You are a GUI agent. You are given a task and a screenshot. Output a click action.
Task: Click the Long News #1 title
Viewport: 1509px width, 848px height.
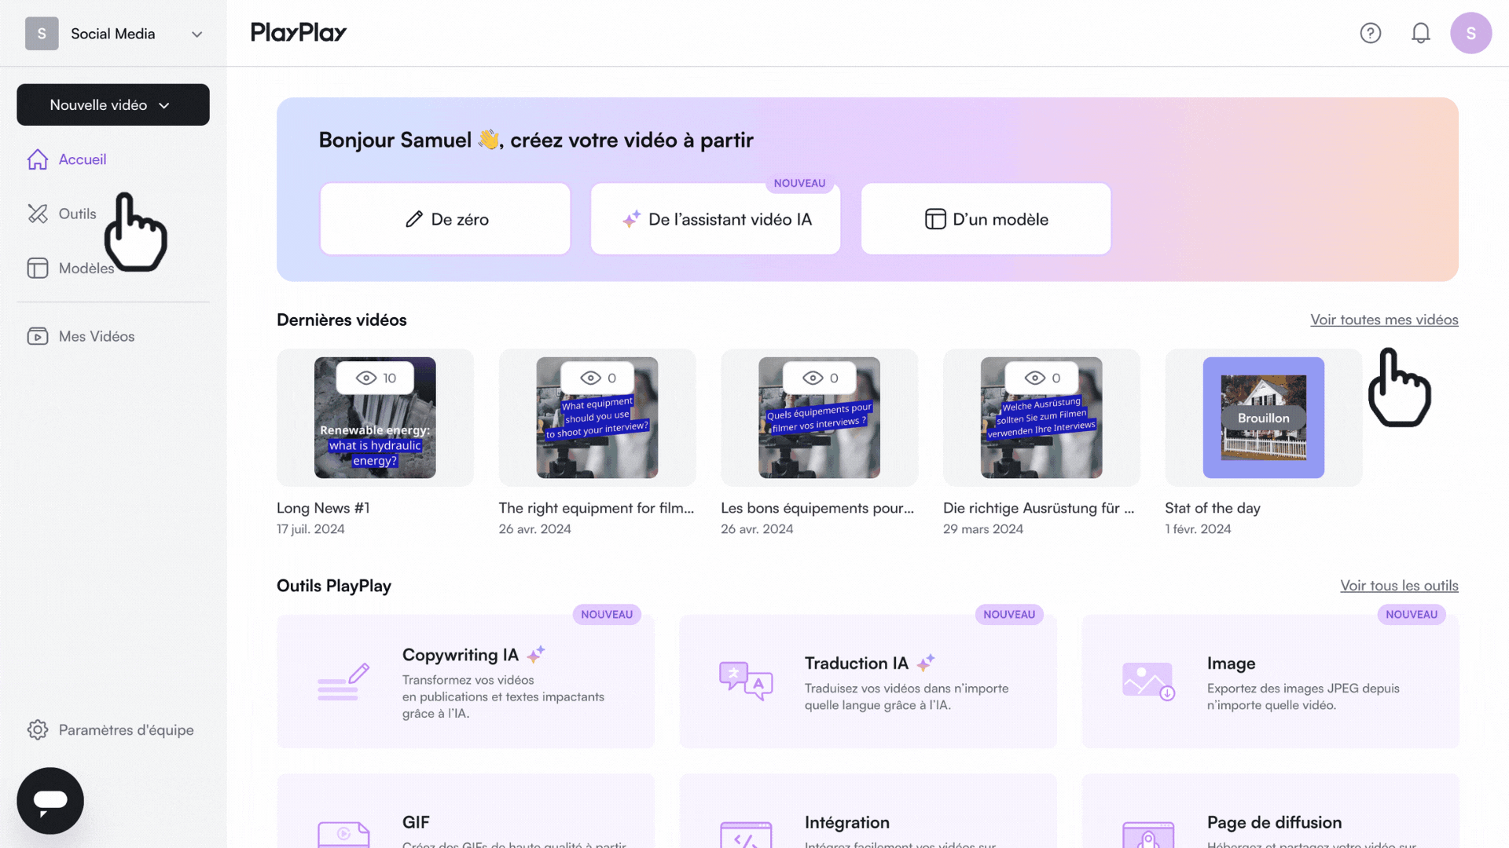tap(323, 508)
